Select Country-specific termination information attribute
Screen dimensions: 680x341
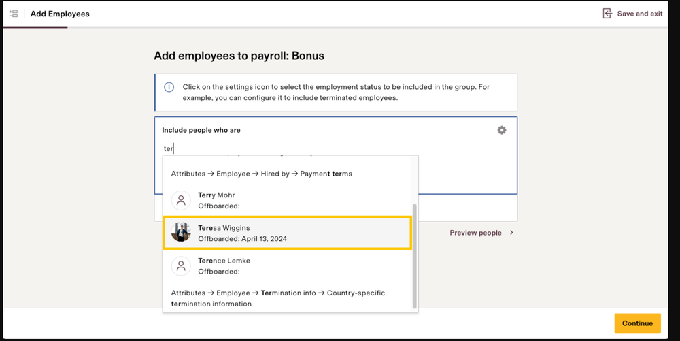click(x=279, y=298)
